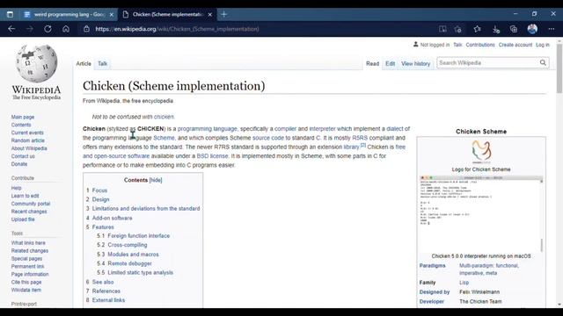
Task: Open the browser profile avatar
Action: click(x=532, y=29)
